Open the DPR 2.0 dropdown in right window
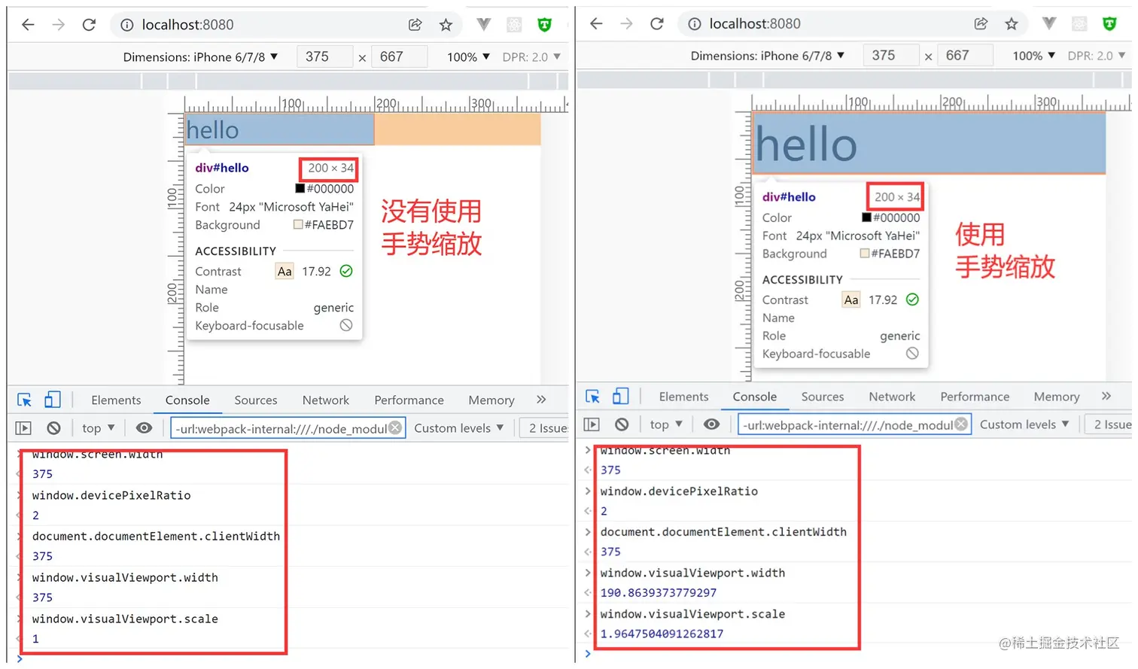This screenshot has height=669, width=1138. (x=1097, y=56)
